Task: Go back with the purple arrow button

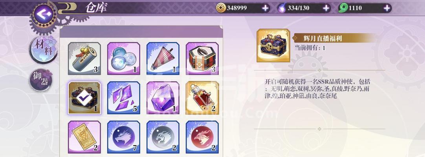Action: [43, 14]
